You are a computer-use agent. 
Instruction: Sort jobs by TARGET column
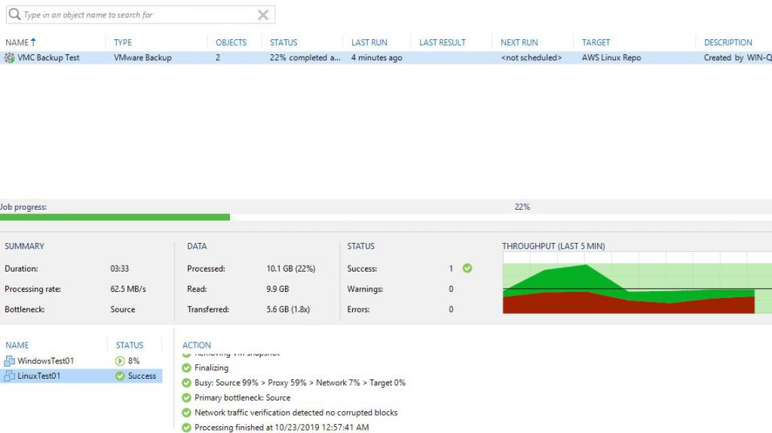596,42
